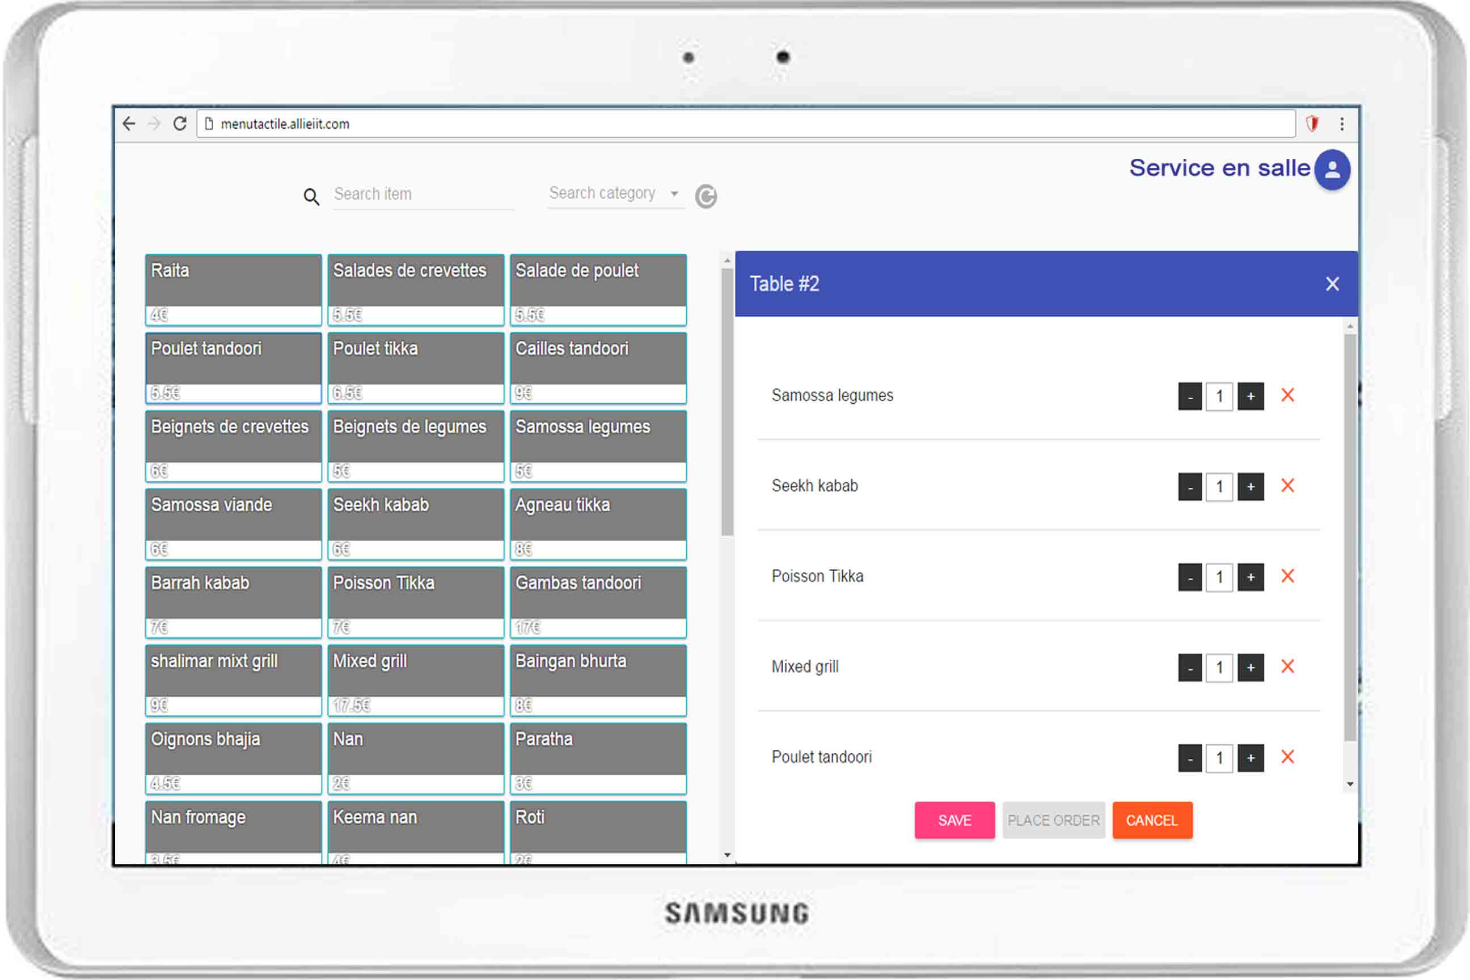
Task: Decrease Poisson Tikka quantity with minus
Action: click(x=1190, y=577)
